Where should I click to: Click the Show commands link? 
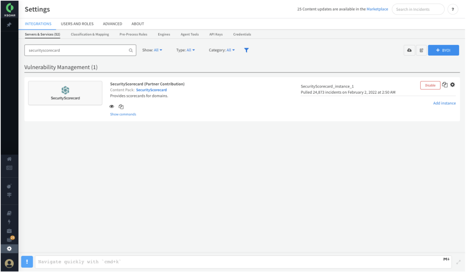[x=123, y=114]
